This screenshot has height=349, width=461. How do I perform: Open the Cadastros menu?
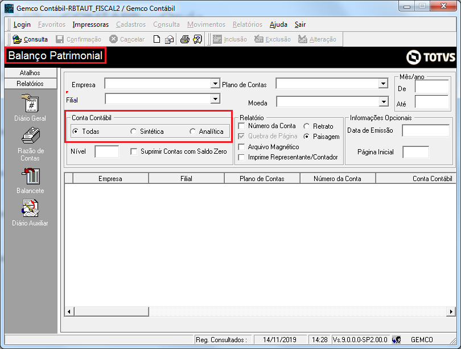click(x=131, y=24)
